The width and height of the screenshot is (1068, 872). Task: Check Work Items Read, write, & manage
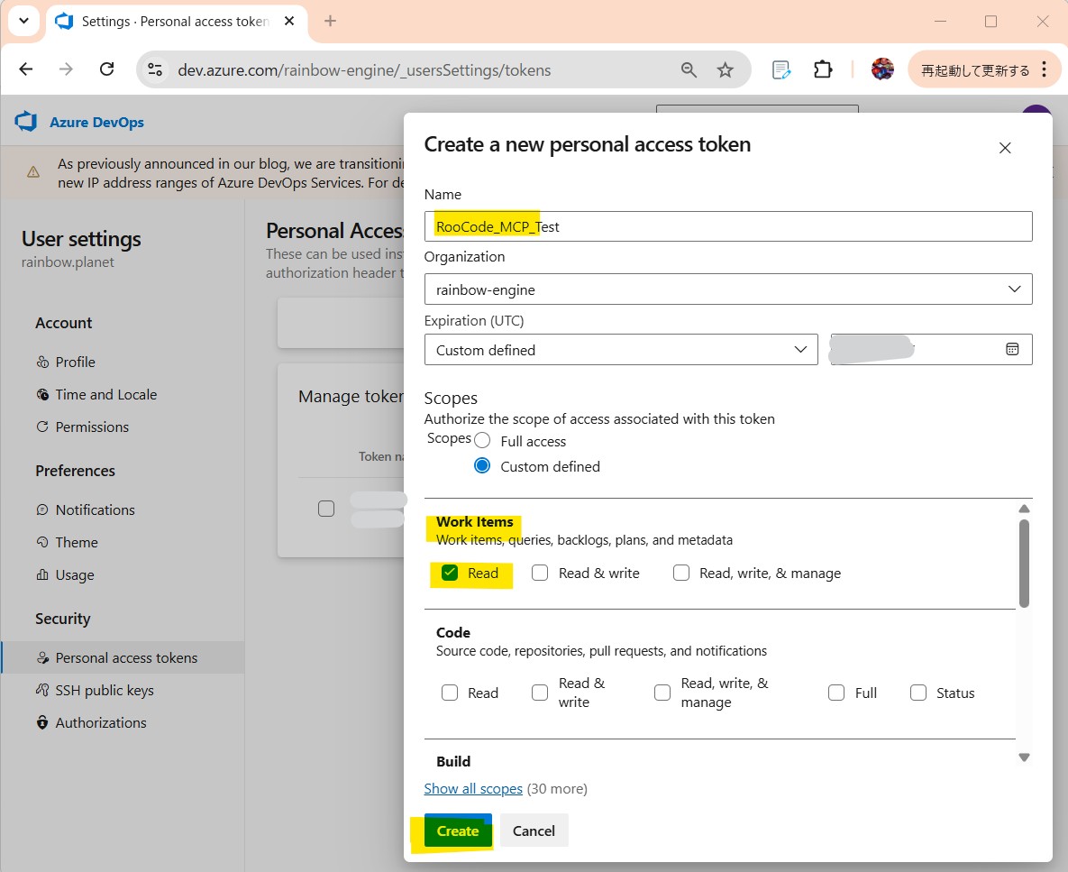point(681,573)
